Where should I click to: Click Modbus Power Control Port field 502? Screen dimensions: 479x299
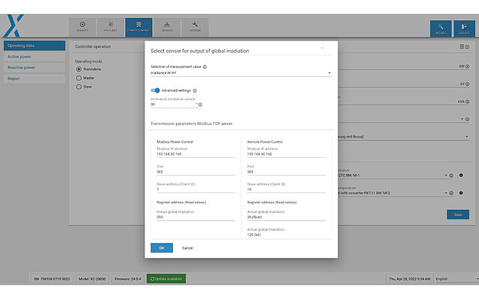click(x=196, y=172)
